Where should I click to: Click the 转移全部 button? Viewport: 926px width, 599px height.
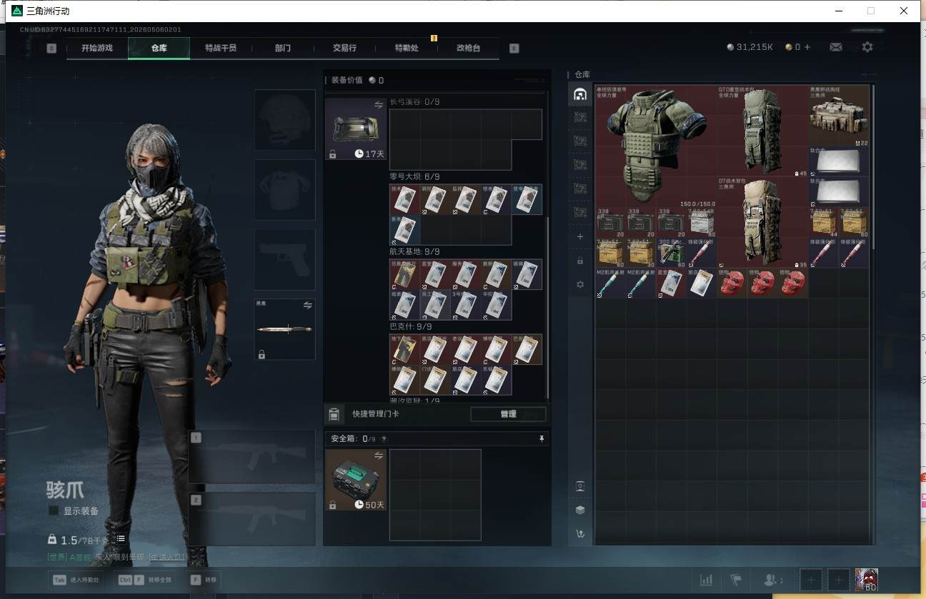146,580
